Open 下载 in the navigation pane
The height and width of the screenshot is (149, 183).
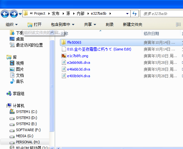coord(17,33)
